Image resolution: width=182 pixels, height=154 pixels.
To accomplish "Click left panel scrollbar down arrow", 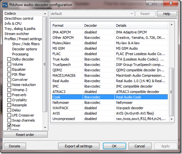I will [x=45, y=127].
